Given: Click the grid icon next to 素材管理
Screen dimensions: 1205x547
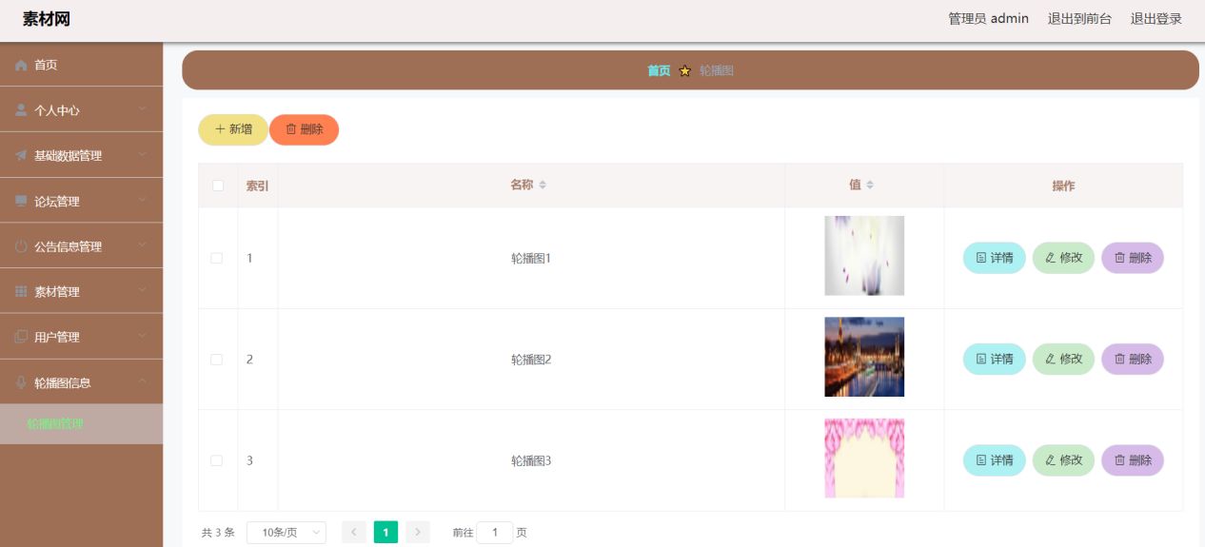Looking at the screenshot, I should [x=21, y=292].
